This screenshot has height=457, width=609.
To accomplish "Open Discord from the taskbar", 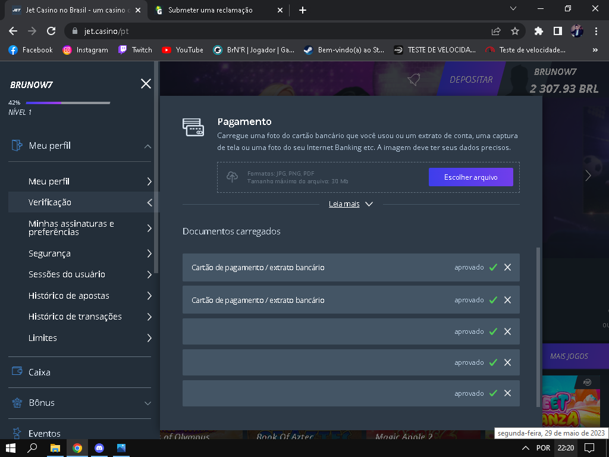I will tap(99, 447).
